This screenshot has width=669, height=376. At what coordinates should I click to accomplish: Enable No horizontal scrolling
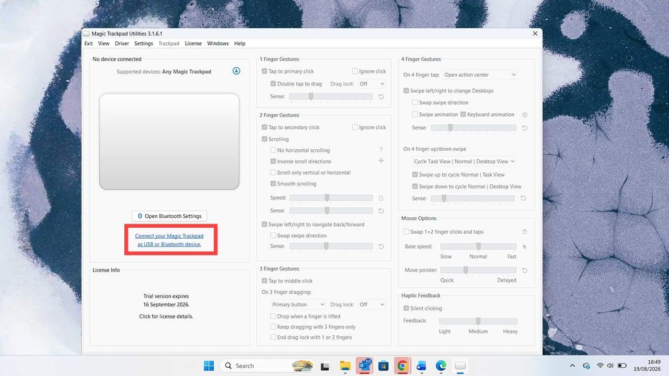click(x=273, y=150)
